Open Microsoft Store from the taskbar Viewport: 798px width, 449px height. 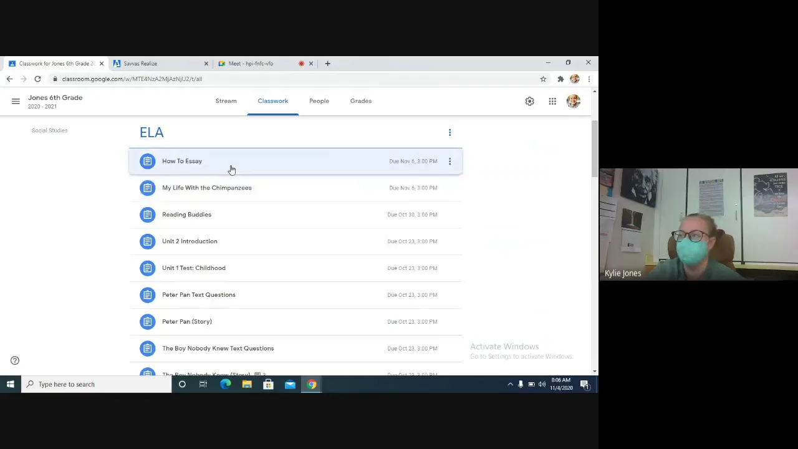tap(268, 384)
